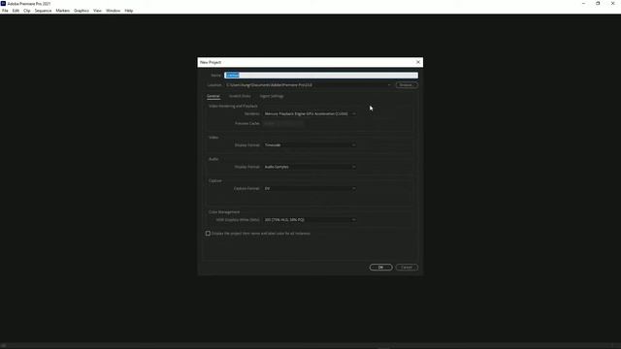Open the Window menu
Screen dimensions: 621x349
coord(114,11)
